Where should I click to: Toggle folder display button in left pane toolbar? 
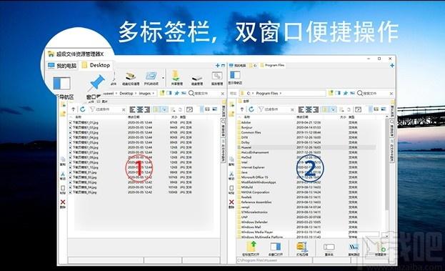pyautogui.click(x=156, y=109)
